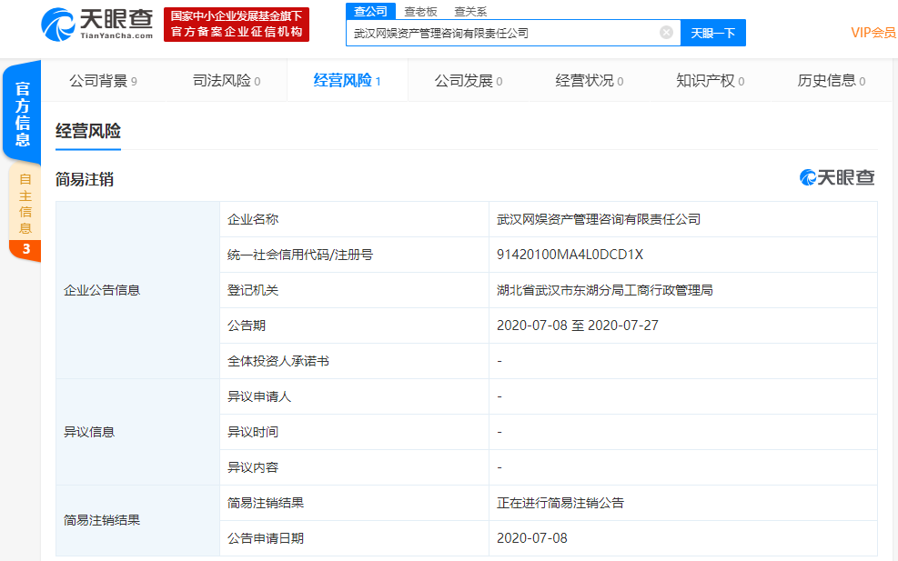
Task: Click the 简易注销 subsection title
Action: (x=85, y=179)
